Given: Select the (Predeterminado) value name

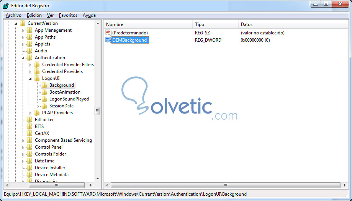Looking at the screenshot, I should (x=130, y=33).
